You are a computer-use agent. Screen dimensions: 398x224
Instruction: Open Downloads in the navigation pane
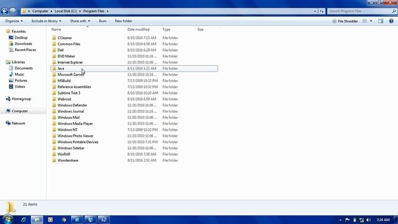(x=21, y=44)
